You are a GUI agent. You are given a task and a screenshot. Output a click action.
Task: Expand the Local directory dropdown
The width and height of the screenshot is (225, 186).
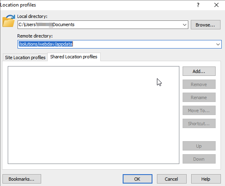coord(185,25)
